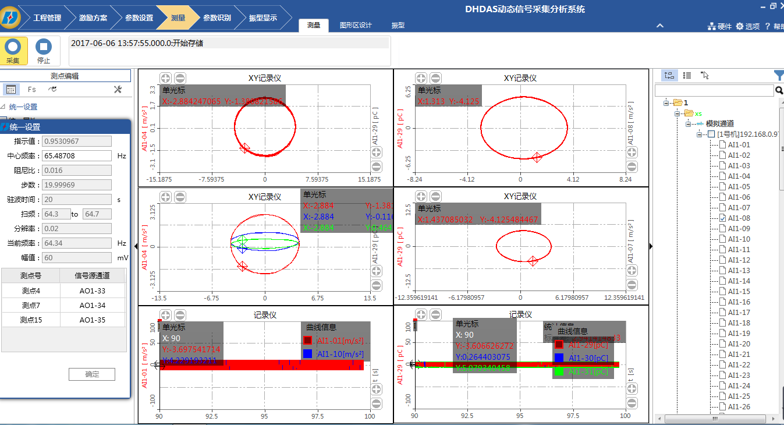Zoom out on bottom-right 记录仪 plot

click(435, 315)
